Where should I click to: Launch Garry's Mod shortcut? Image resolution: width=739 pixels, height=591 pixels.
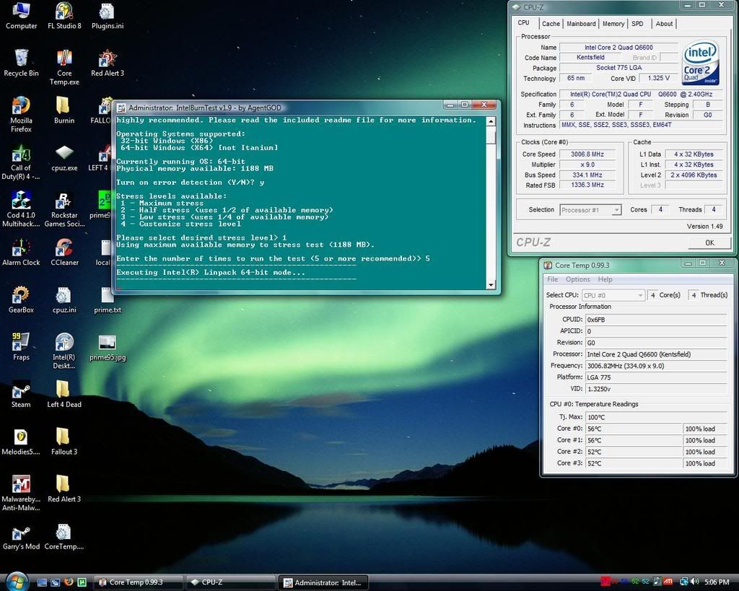(x=21, y=536)
